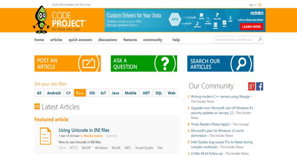Open the Using Unicode in INI files article
The width and height of the screenshot is (297, 157).
point(84,130)
